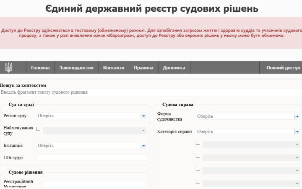
Task: Click the Інстанція dropdown arrow button
Action: tap(143, 146)
